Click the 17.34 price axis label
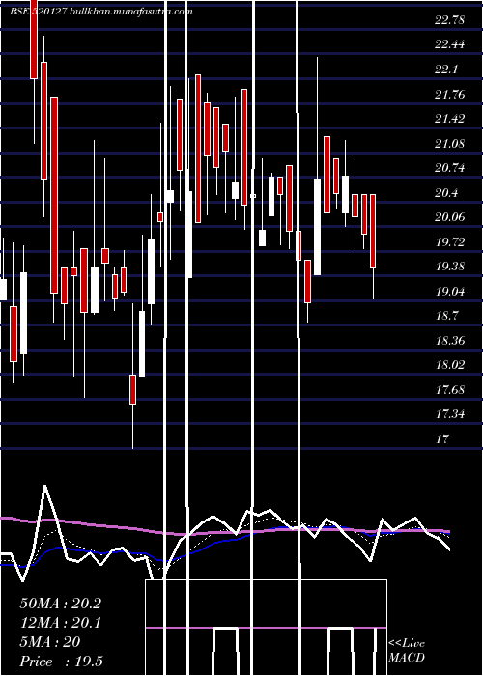This screenshot has width=483, height=676. 450,414
